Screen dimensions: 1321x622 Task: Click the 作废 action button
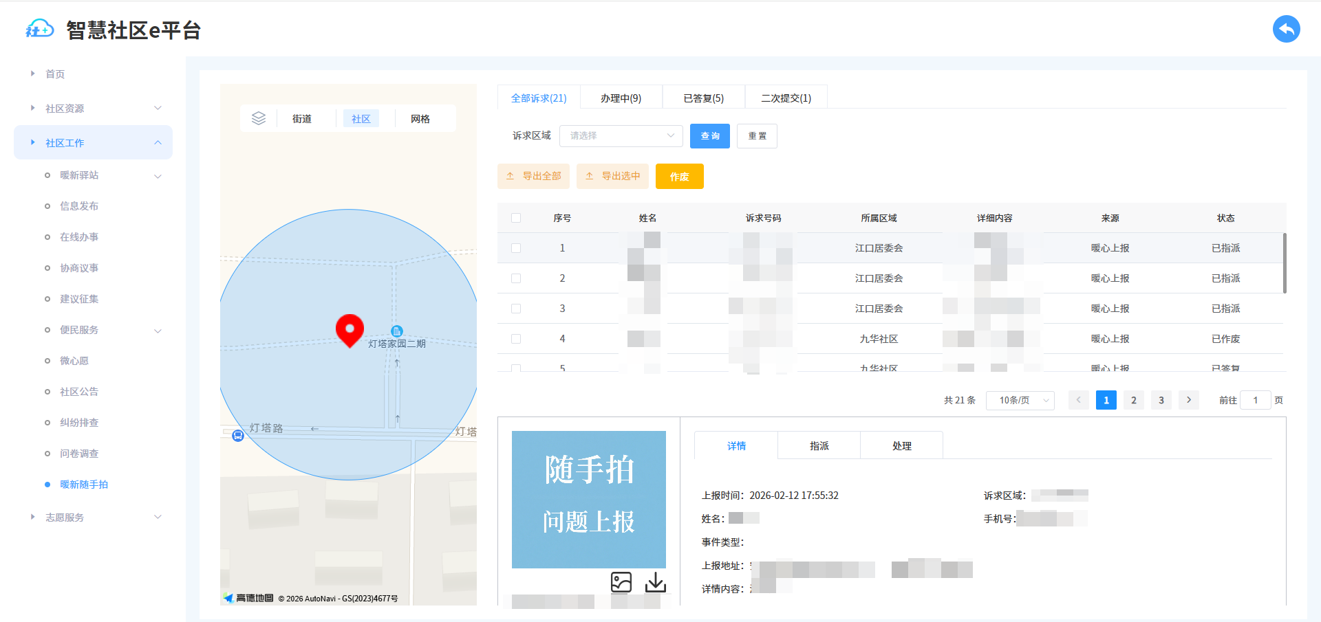679,176
